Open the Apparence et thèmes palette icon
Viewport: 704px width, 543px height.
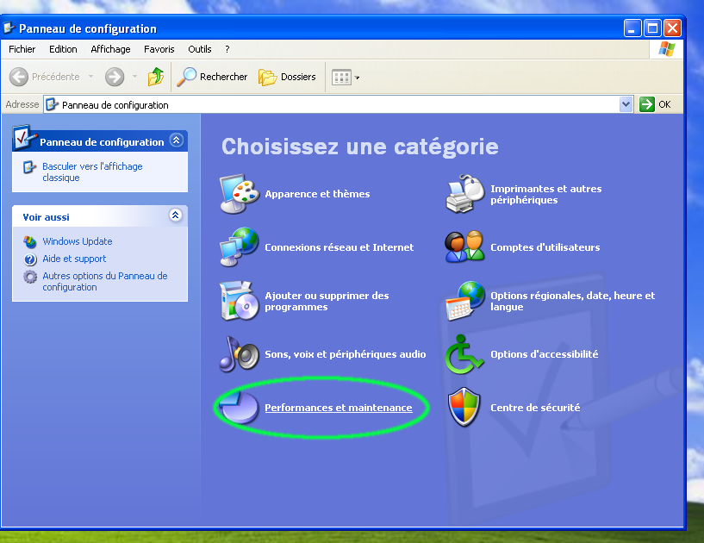click(239, 194)
